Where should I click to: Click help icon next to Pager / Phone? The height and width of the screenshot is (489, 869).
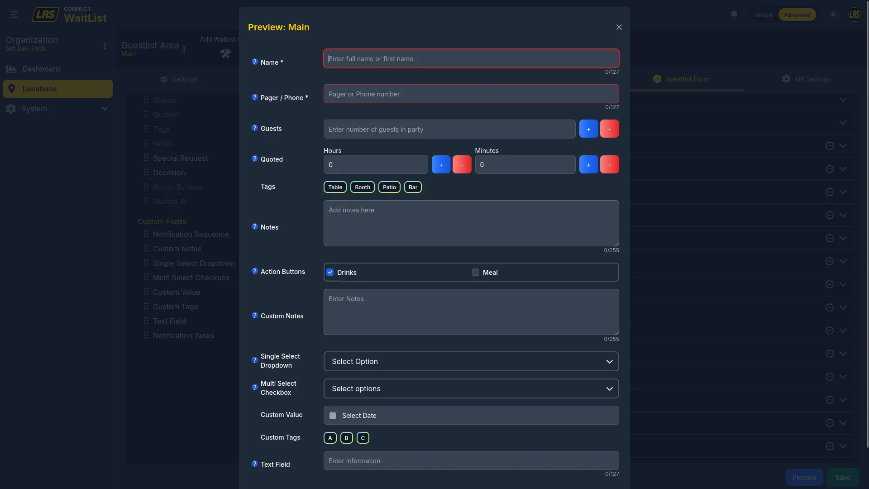click(255, 97)
